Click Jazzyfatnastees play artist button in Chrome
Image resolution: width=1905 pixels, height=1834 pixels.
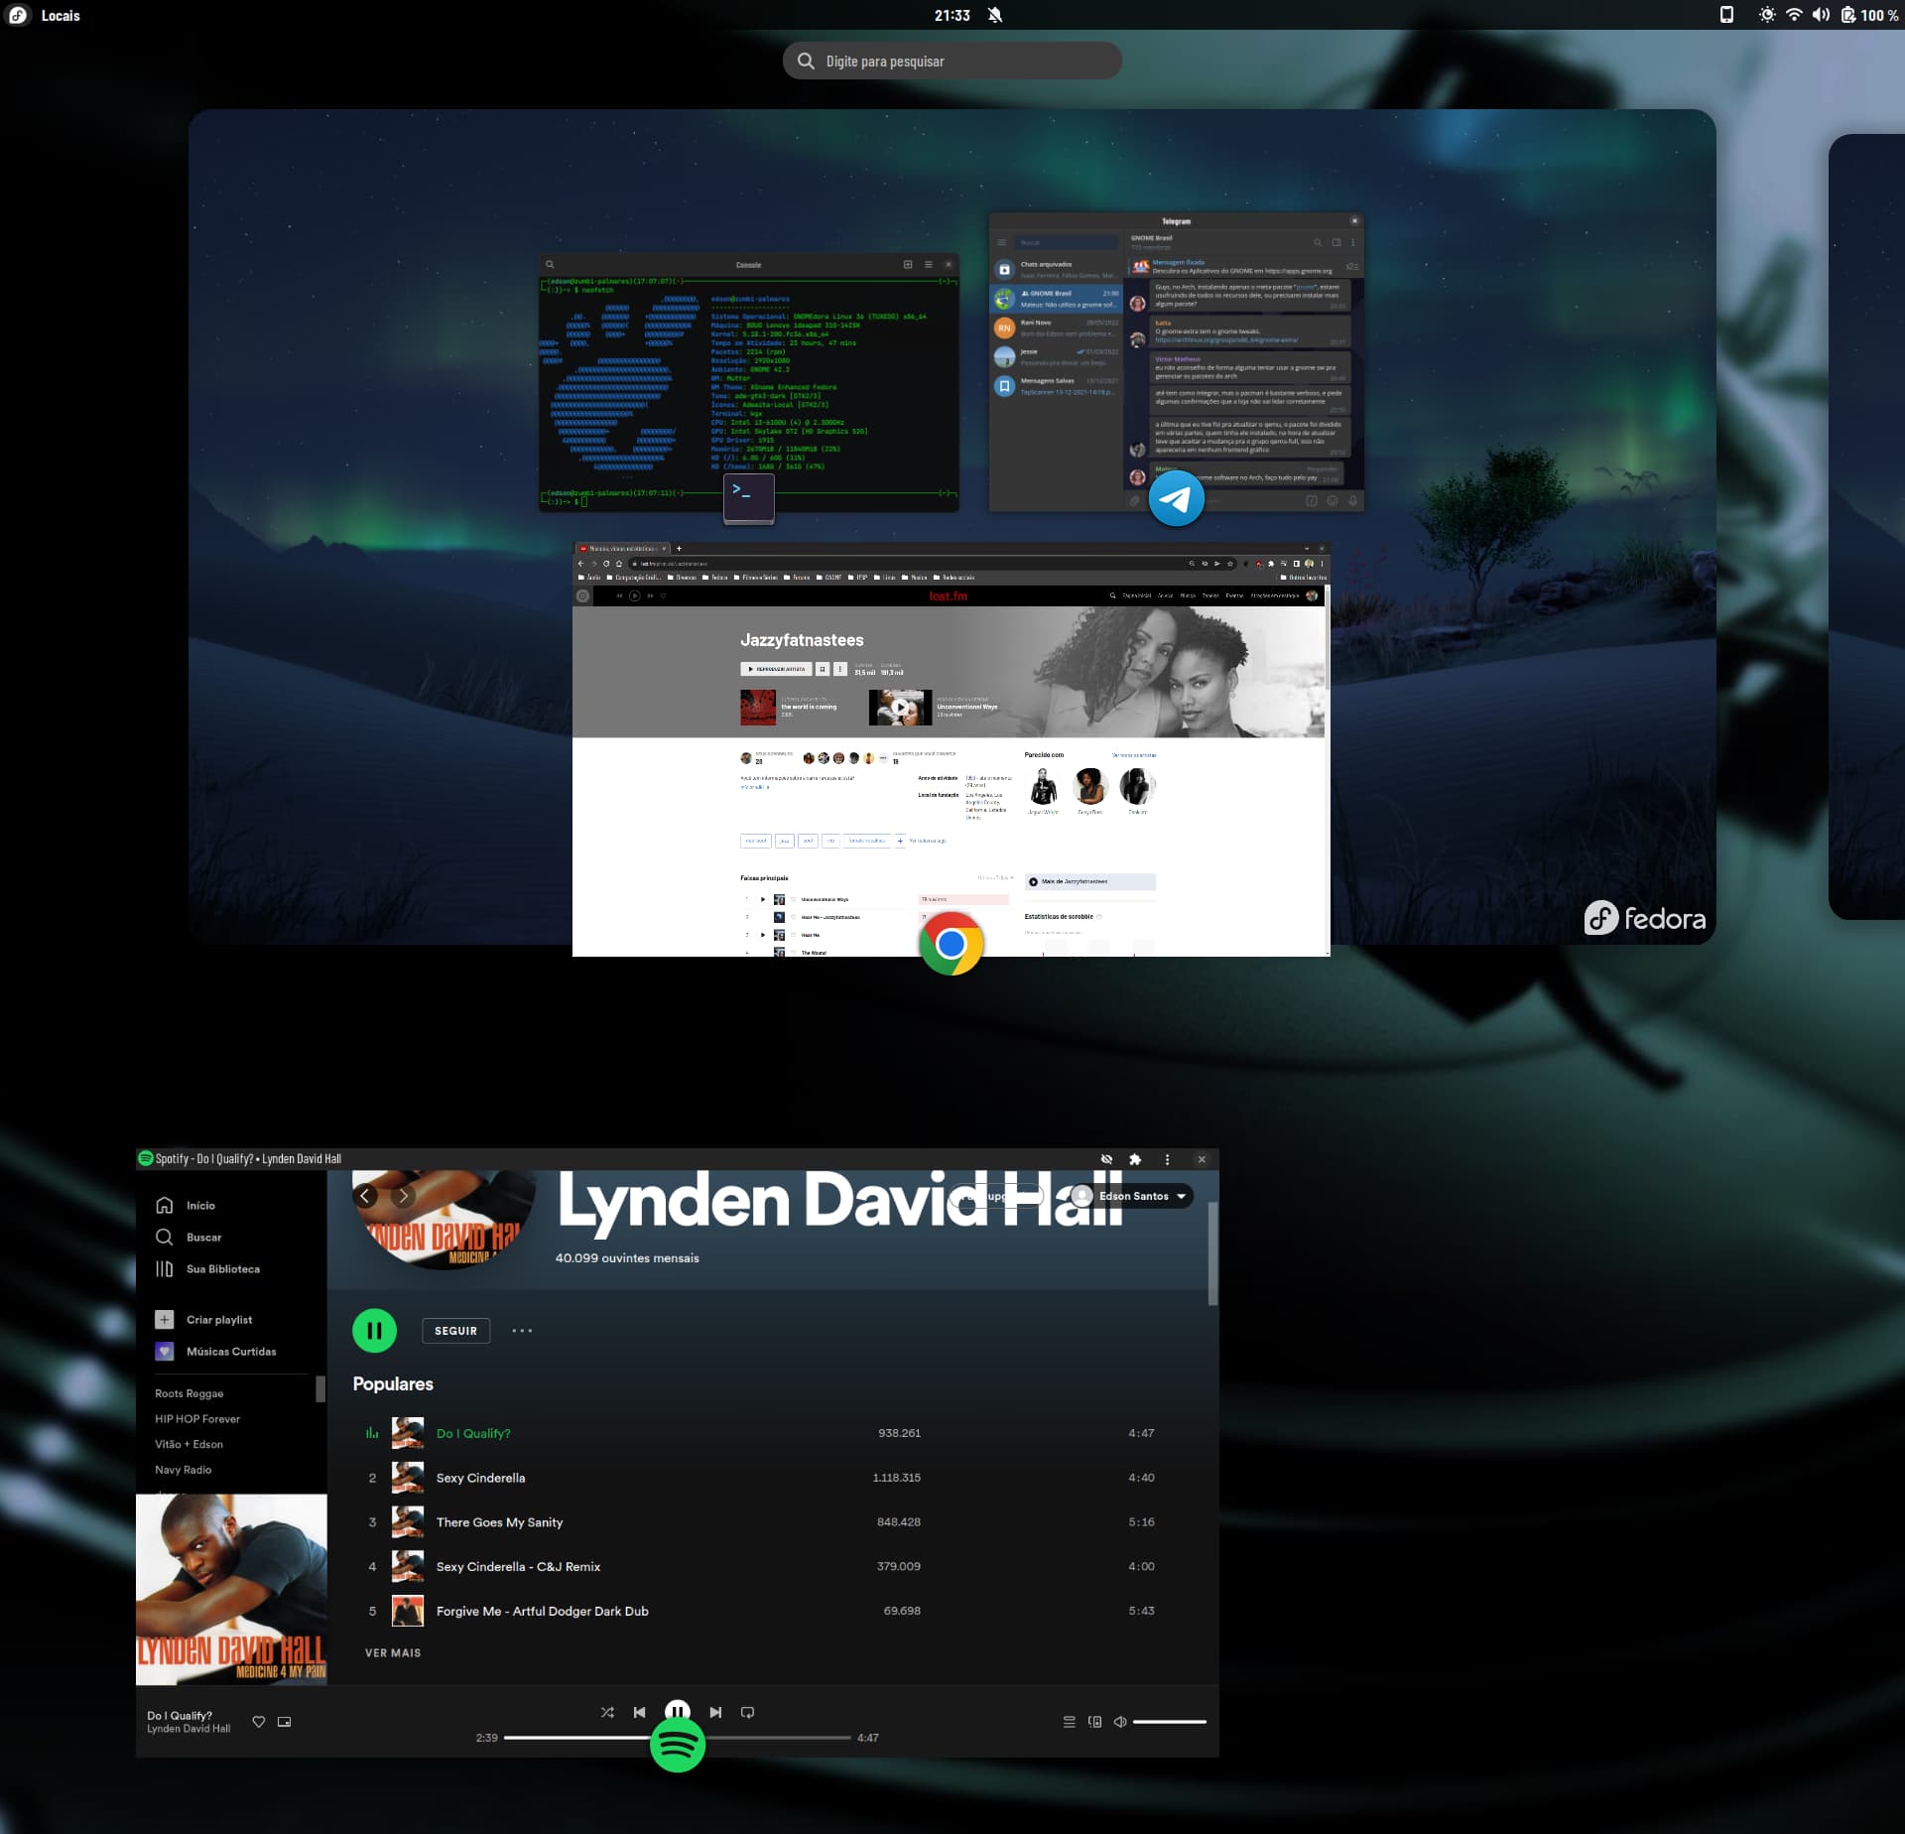[x=777, y=669]
